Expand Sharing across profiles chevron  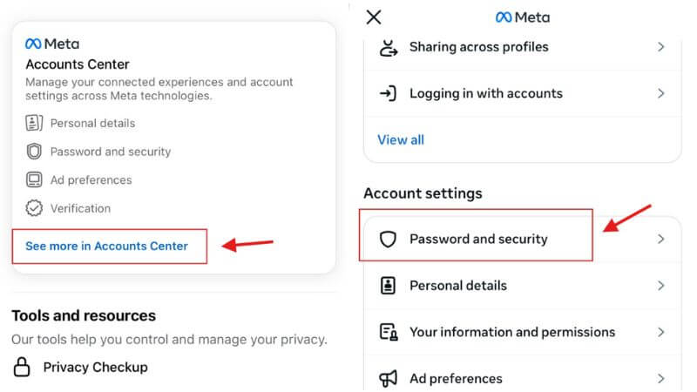[660, 47]
